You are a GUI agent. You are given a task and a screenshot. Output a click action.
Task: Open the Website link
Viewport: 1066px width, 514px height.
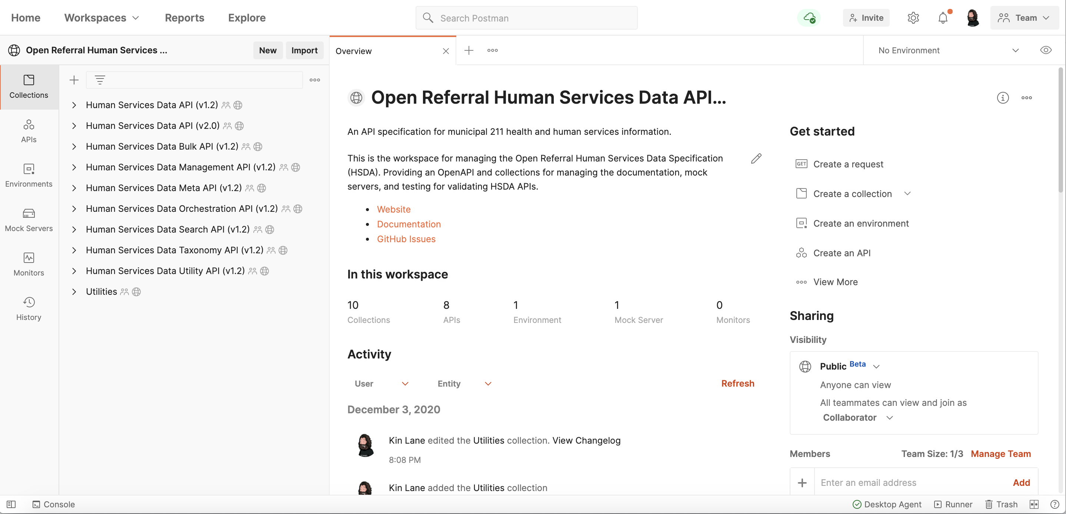click(393, 209)
